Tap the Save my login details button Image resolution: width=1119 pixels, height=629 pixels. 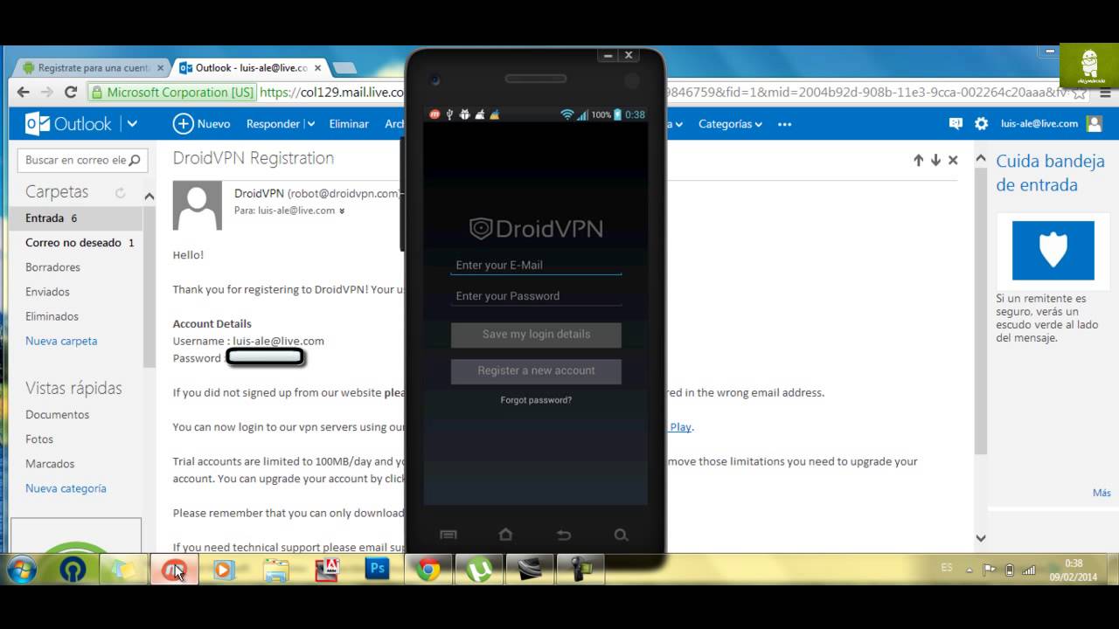(x=536, y=335)
